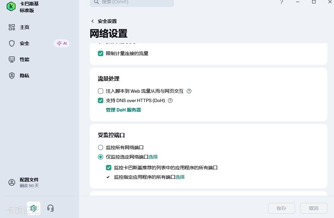Open 配置文件 profile entry
Image resolution: width=334 pixels, height=218 pixels.
(29, 182)
